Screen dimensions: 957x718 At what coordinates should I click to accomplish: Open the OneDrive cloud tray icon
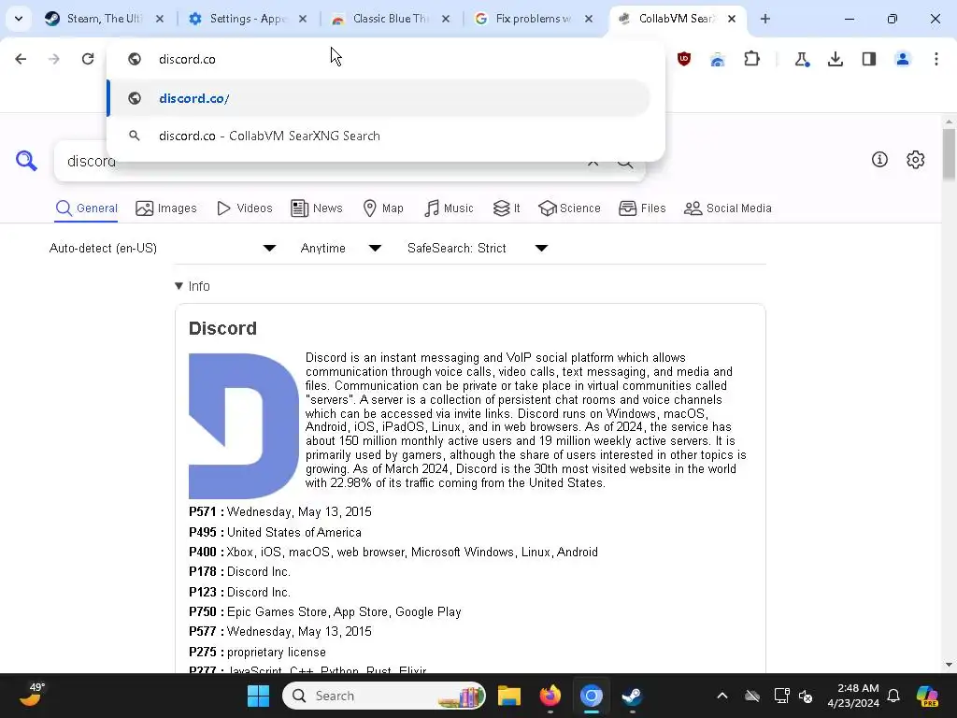[752, 696]
